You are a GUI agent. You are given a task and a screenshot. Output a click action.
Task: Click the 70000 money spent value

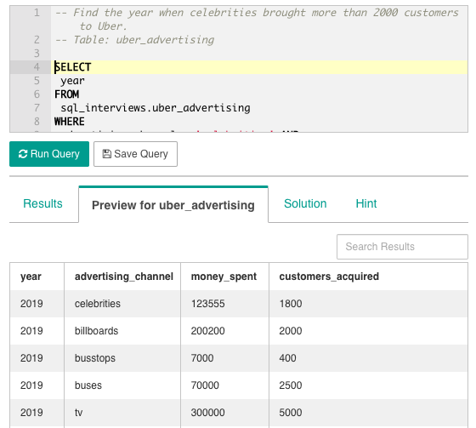[x=205, y=385]
